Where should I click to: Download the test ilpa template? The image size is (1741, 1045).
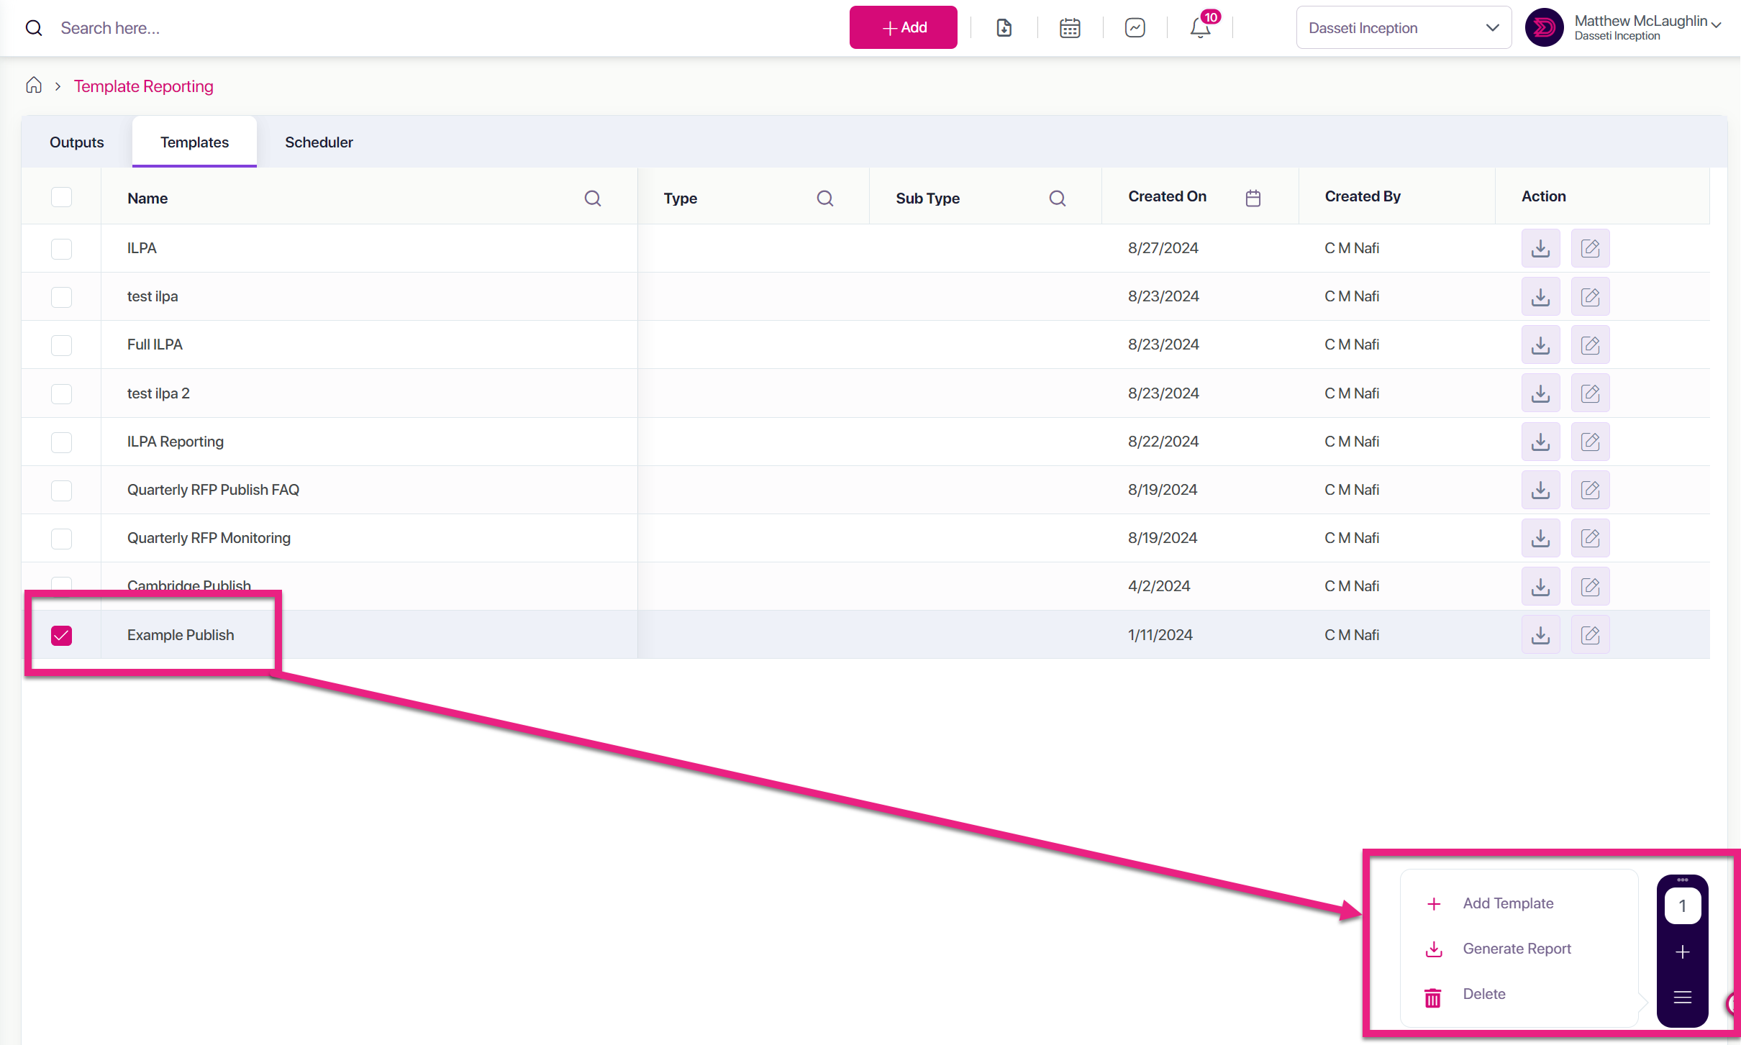(x=1540, y=296)
